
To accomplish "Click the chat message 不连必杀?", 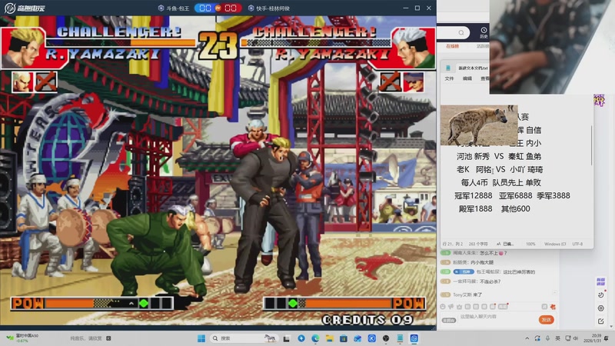I will [490, 281].
